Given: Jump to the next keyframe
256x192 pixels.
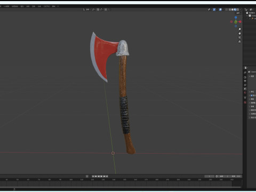Looking at the screenshot, I should pyautogui.click(x=104, y=176).
